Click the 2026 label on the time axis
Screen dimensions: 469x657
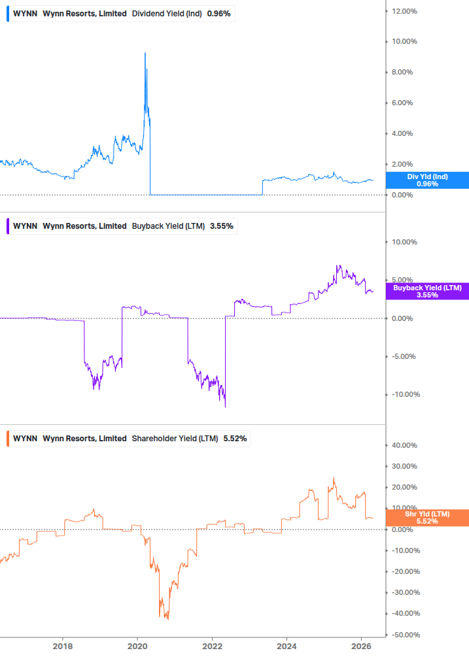coord(361,646)
